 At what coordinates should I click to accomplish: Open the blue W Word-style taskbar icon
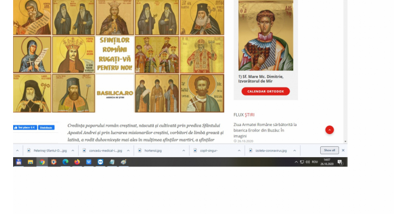pyautogui.click(x=89, y=162)
